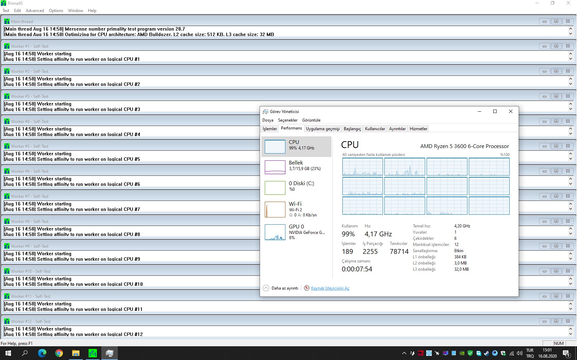The width and height of the screenshot is (577, 360).
Task: Open the Advanced menu in Prime95
Action: pyautogui.click(x=35, y=11)
